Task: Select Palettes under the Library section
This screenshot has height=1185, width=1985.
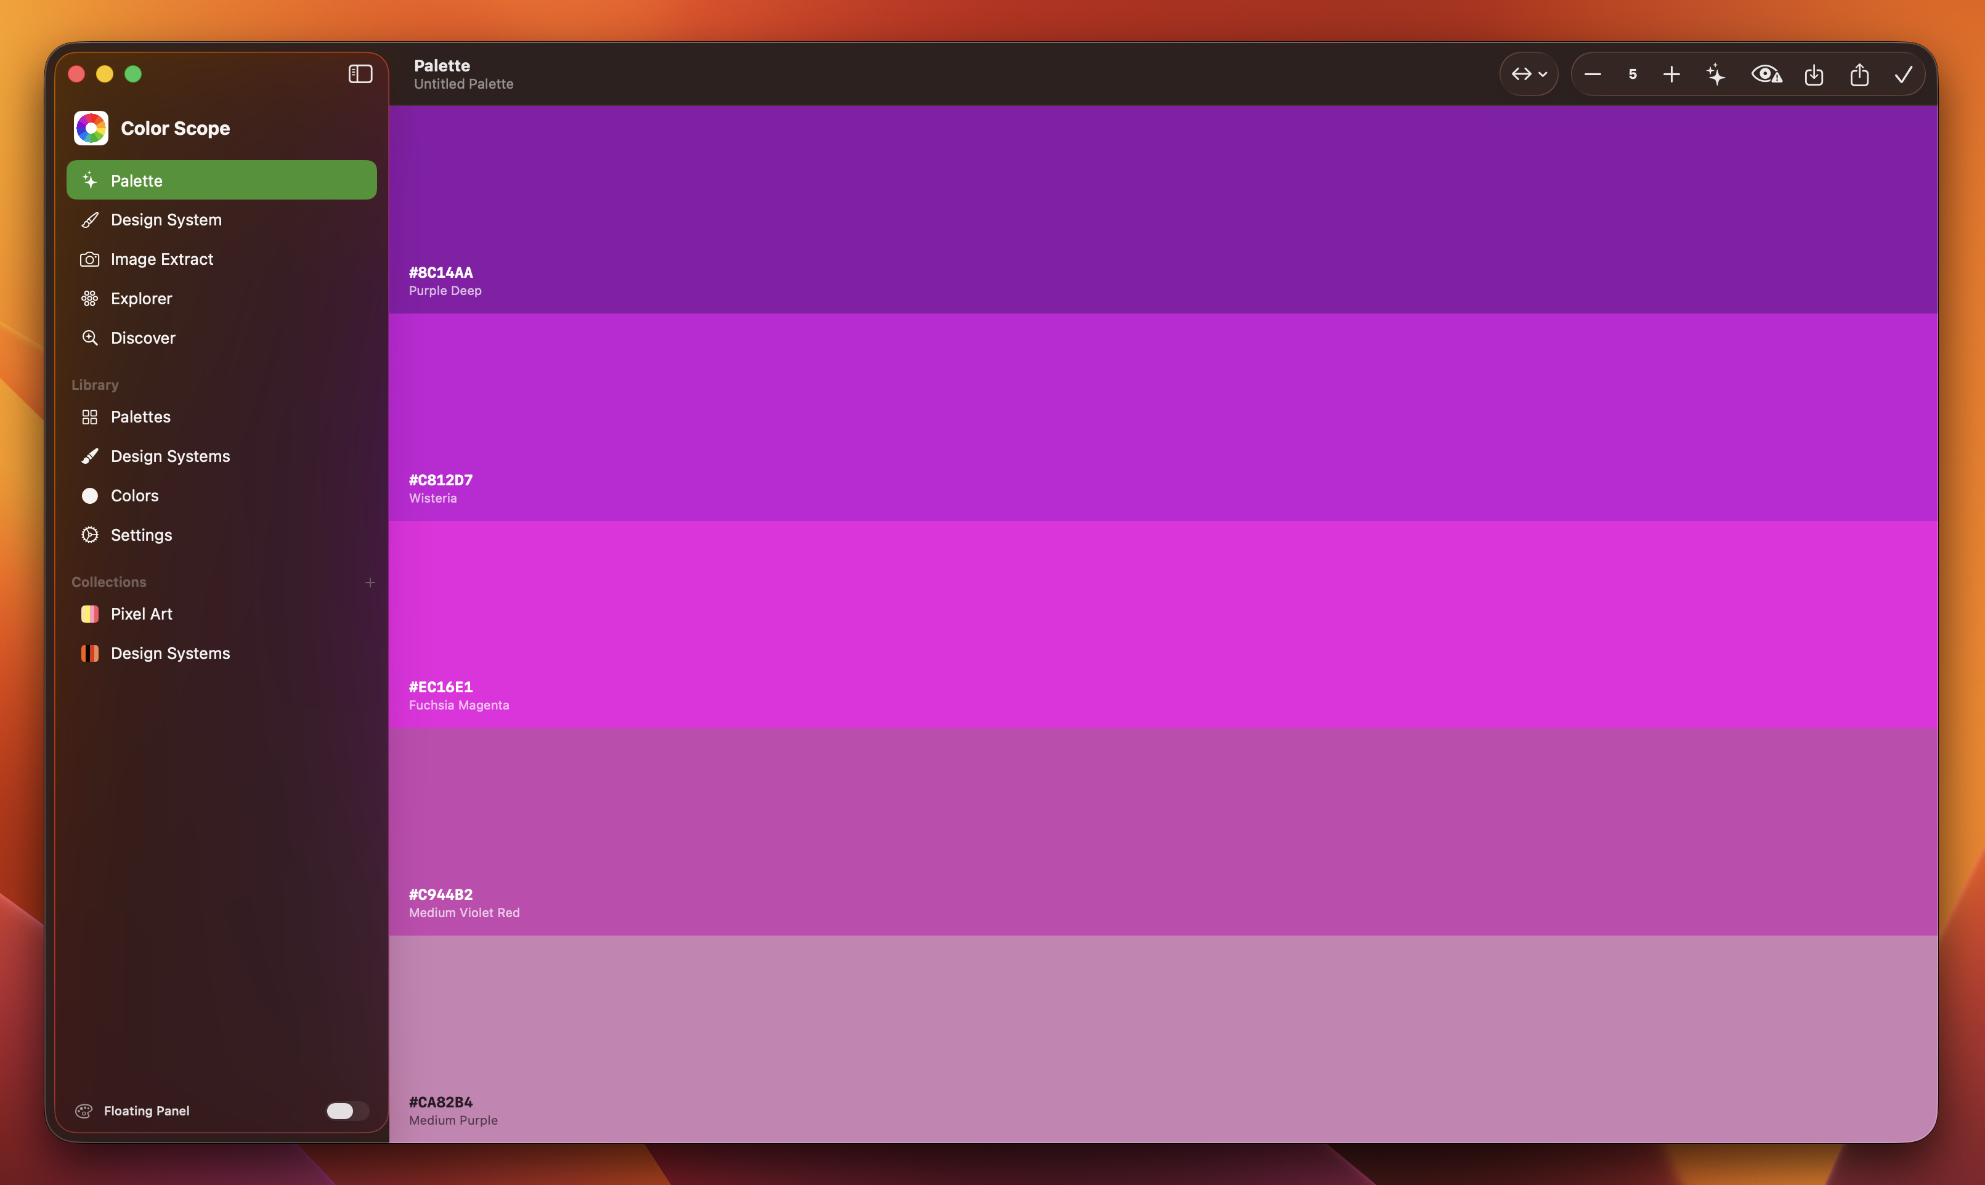Action: point(140,417)
